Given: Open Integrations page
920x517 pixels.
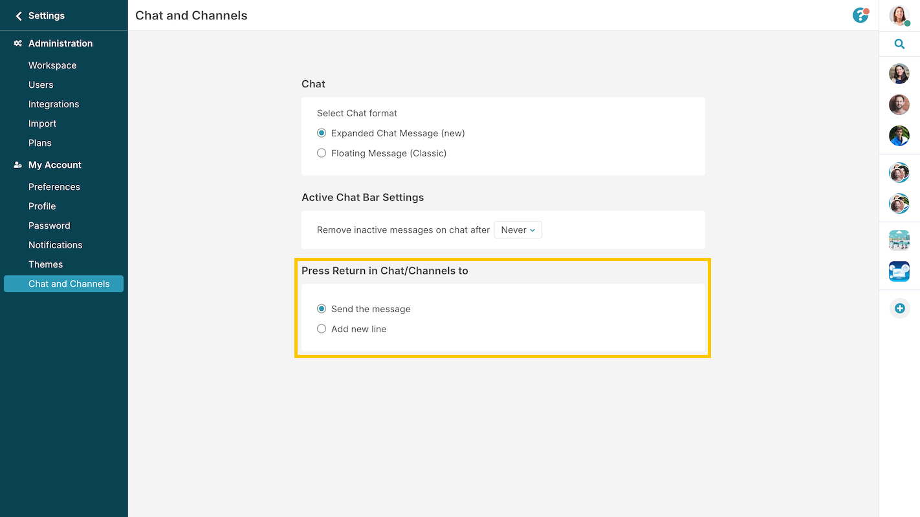Looking at the screenshot, I should [54, 104].
